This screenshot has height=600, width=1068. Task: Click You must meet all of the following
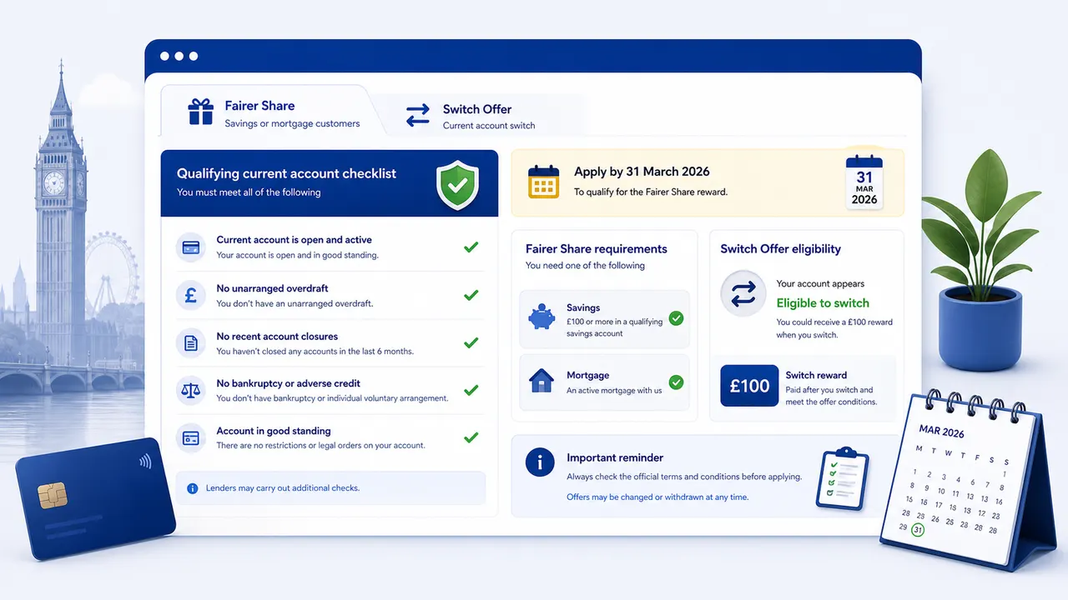249,192
